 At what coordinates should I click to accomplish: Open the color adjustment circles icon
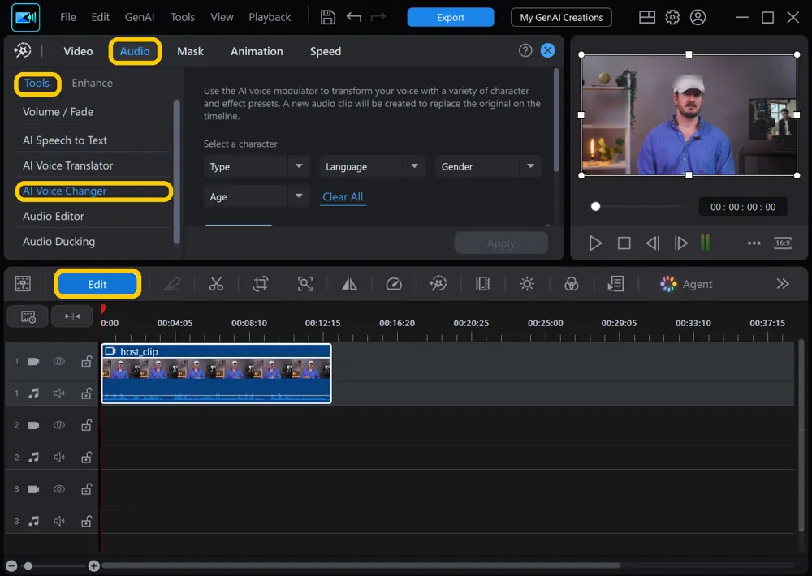click(571, 284)
